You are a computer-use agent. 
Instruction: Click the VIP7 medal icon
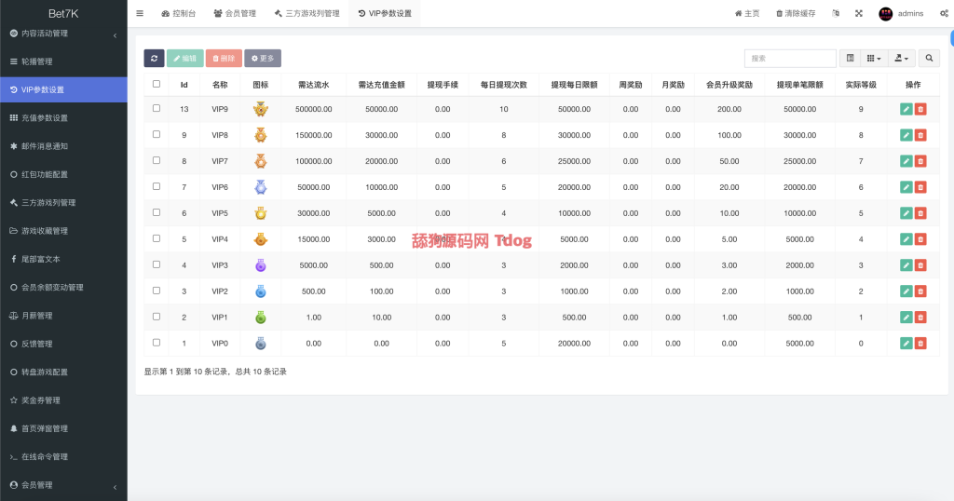261,161
